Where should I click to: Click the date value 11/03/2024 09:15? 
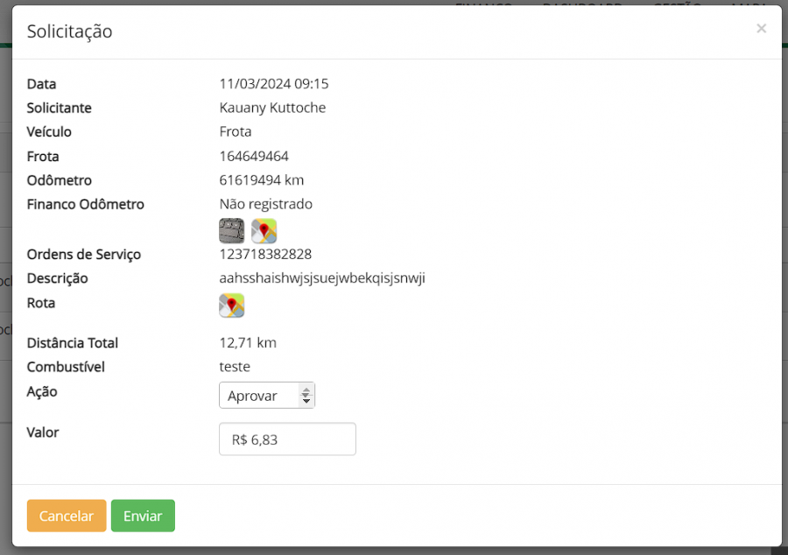click(273, 84)
